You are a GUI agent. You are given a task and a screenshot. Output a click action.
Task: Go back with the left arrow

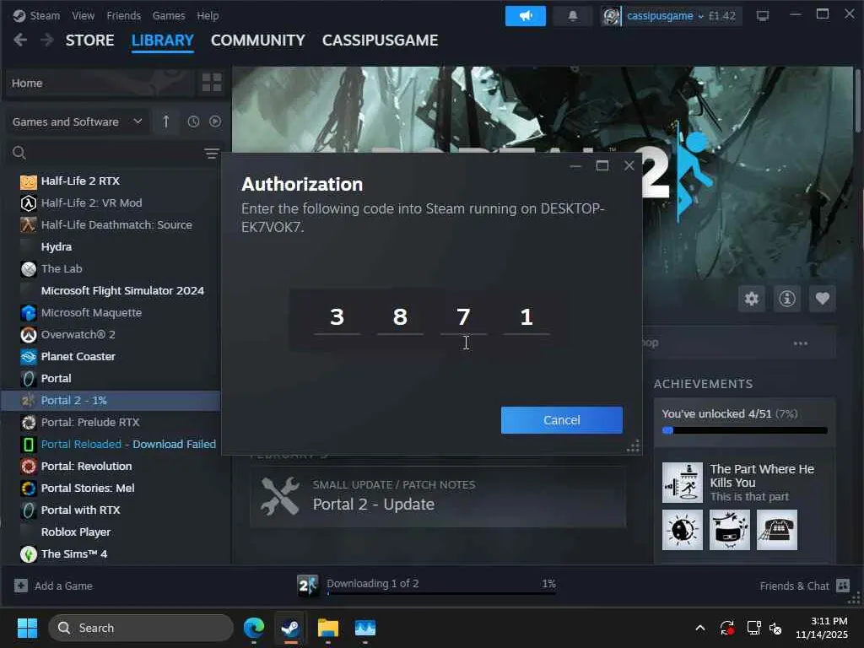click(20, 40)
